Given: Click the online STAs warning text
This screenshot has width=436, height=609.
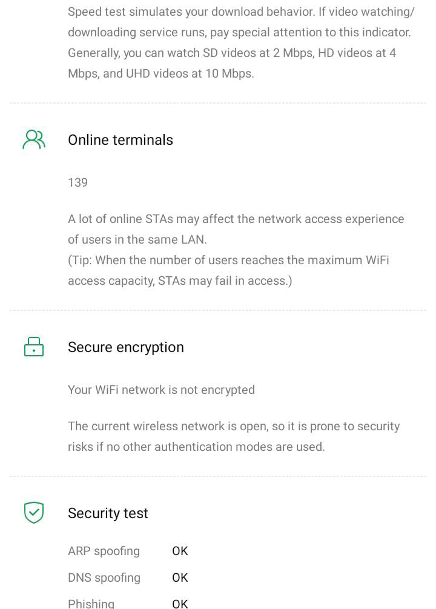Looking at the screenshot, I should (236, 229).
